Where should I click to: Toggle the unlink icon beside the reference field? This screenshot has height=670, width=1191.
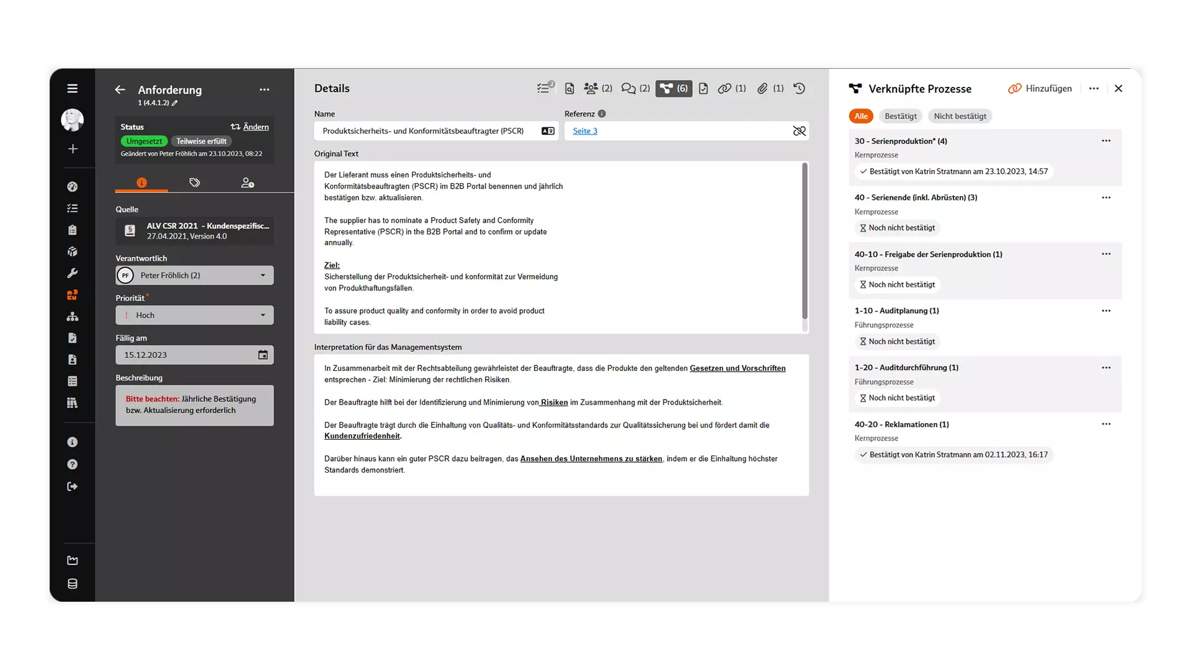click(799, 131)
